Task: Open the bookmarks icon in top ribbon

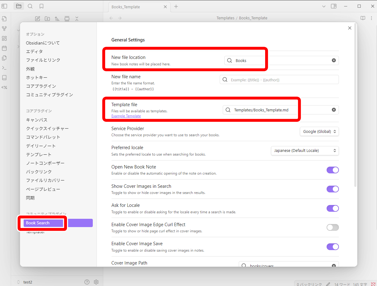Action: (41, 6)
